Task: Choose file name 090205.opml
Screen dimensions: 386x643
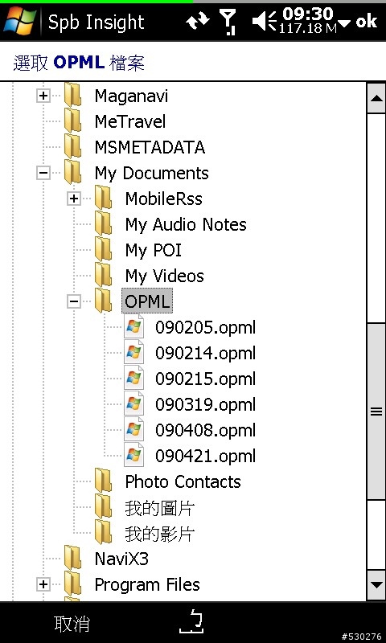Action: (x=206, y=328)
